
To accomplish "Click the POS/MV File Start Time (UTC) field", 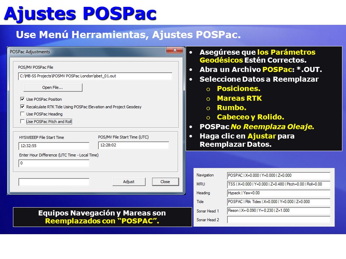I will point(133,145).
